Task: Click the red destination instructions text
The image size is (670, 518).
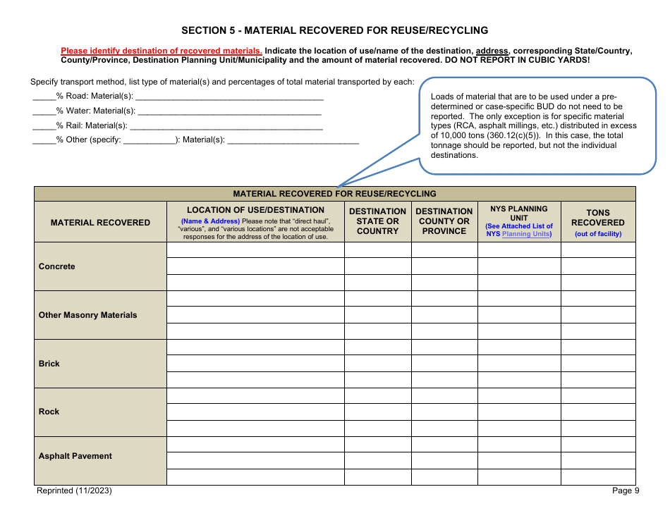Action: point(161,51)
